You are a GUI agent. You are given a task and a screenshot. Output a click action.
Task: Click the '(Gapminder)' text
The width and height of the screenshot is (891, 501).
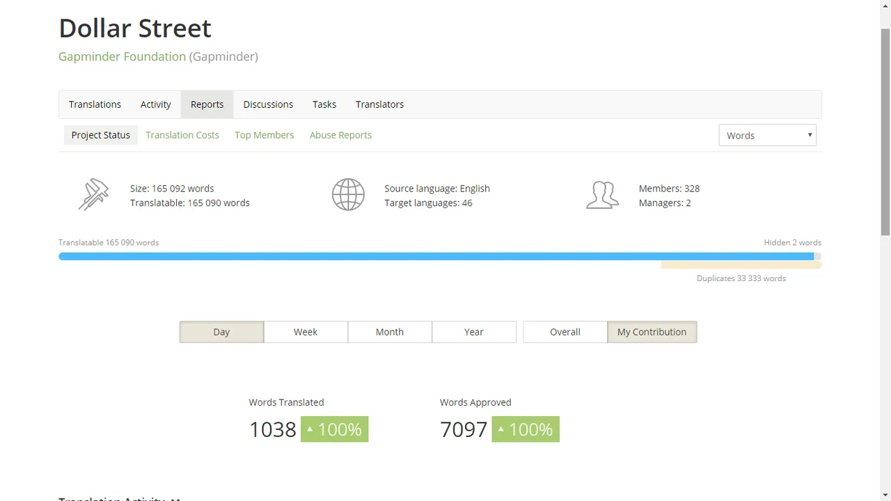click(x=223, y=56)
